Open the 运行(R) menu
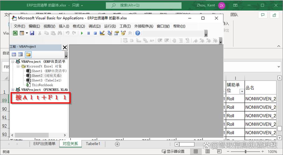 [110, 26]
